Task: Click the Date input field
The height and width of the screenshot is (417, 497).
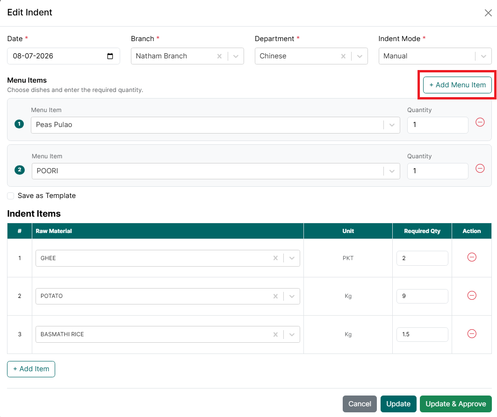Action: click(64, 56)
